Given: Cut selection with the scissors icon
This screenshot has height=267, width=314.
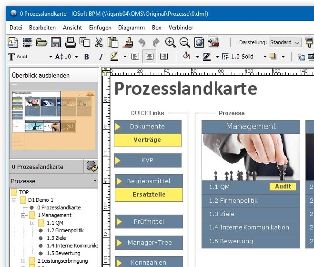Looking at the screenshot, I should 99,42.
